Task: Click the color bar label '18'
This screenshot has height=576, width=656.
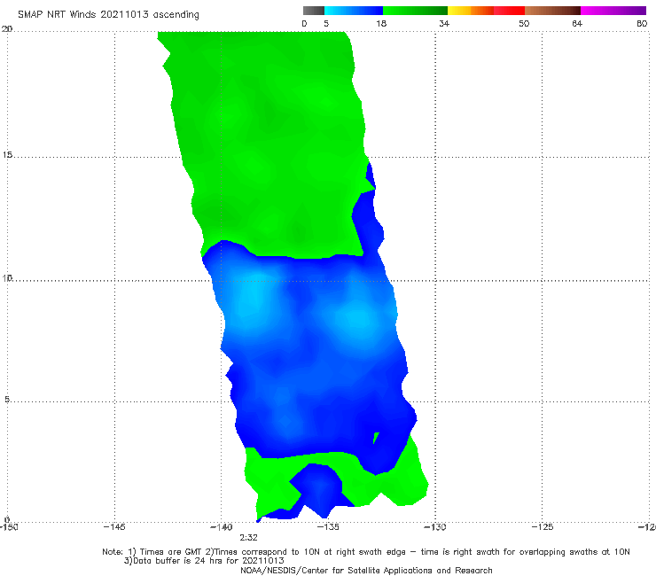Action: 381,24
